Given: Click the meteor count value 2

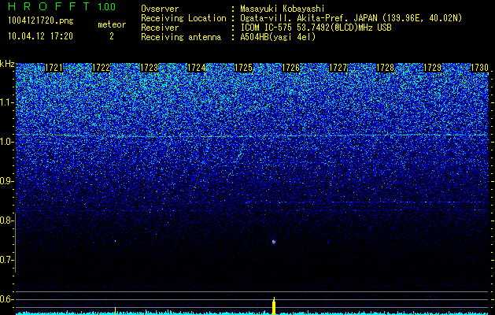Looking at the screenshot, I should tap(112, 36).
